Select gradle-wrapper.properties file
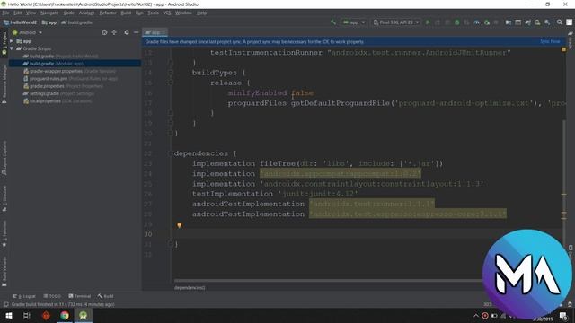 (x=70, y=72)
